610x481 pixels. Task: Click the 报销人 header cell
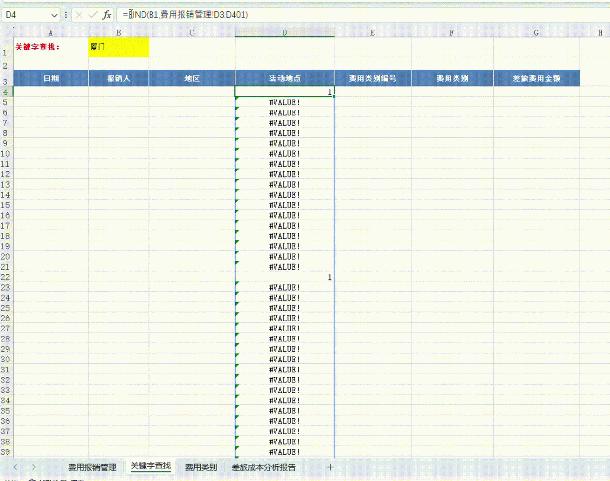tap(119, 78)
